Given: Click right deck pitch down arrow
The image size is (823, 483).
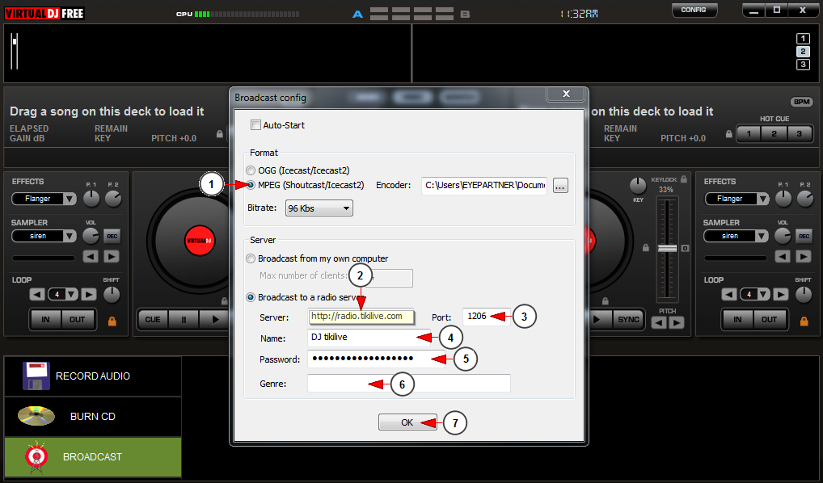Looking at the screenshot, I should click(x=658, y=323).
